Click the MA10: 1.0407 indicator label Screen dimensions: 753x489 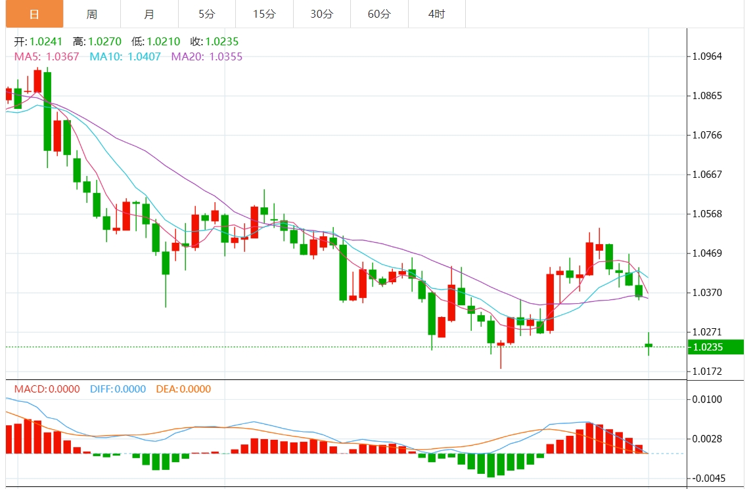coord(125,57)
